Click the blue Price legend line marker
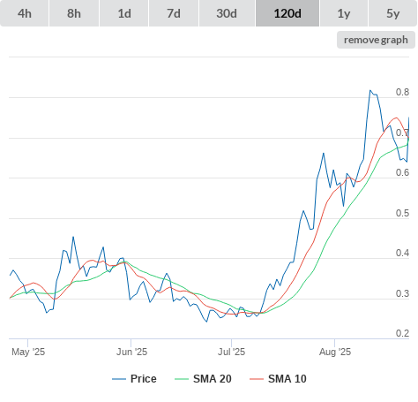418x402 pixels. 119,379
